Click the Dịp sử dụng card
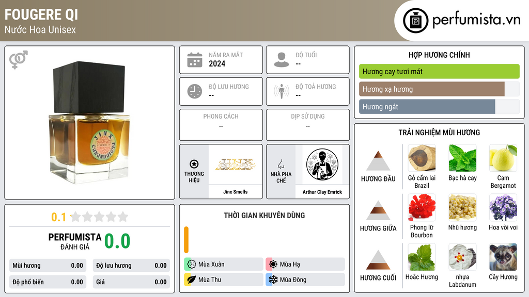The height and width of the screenshot is (297, 529). click(x=308, y=125)
